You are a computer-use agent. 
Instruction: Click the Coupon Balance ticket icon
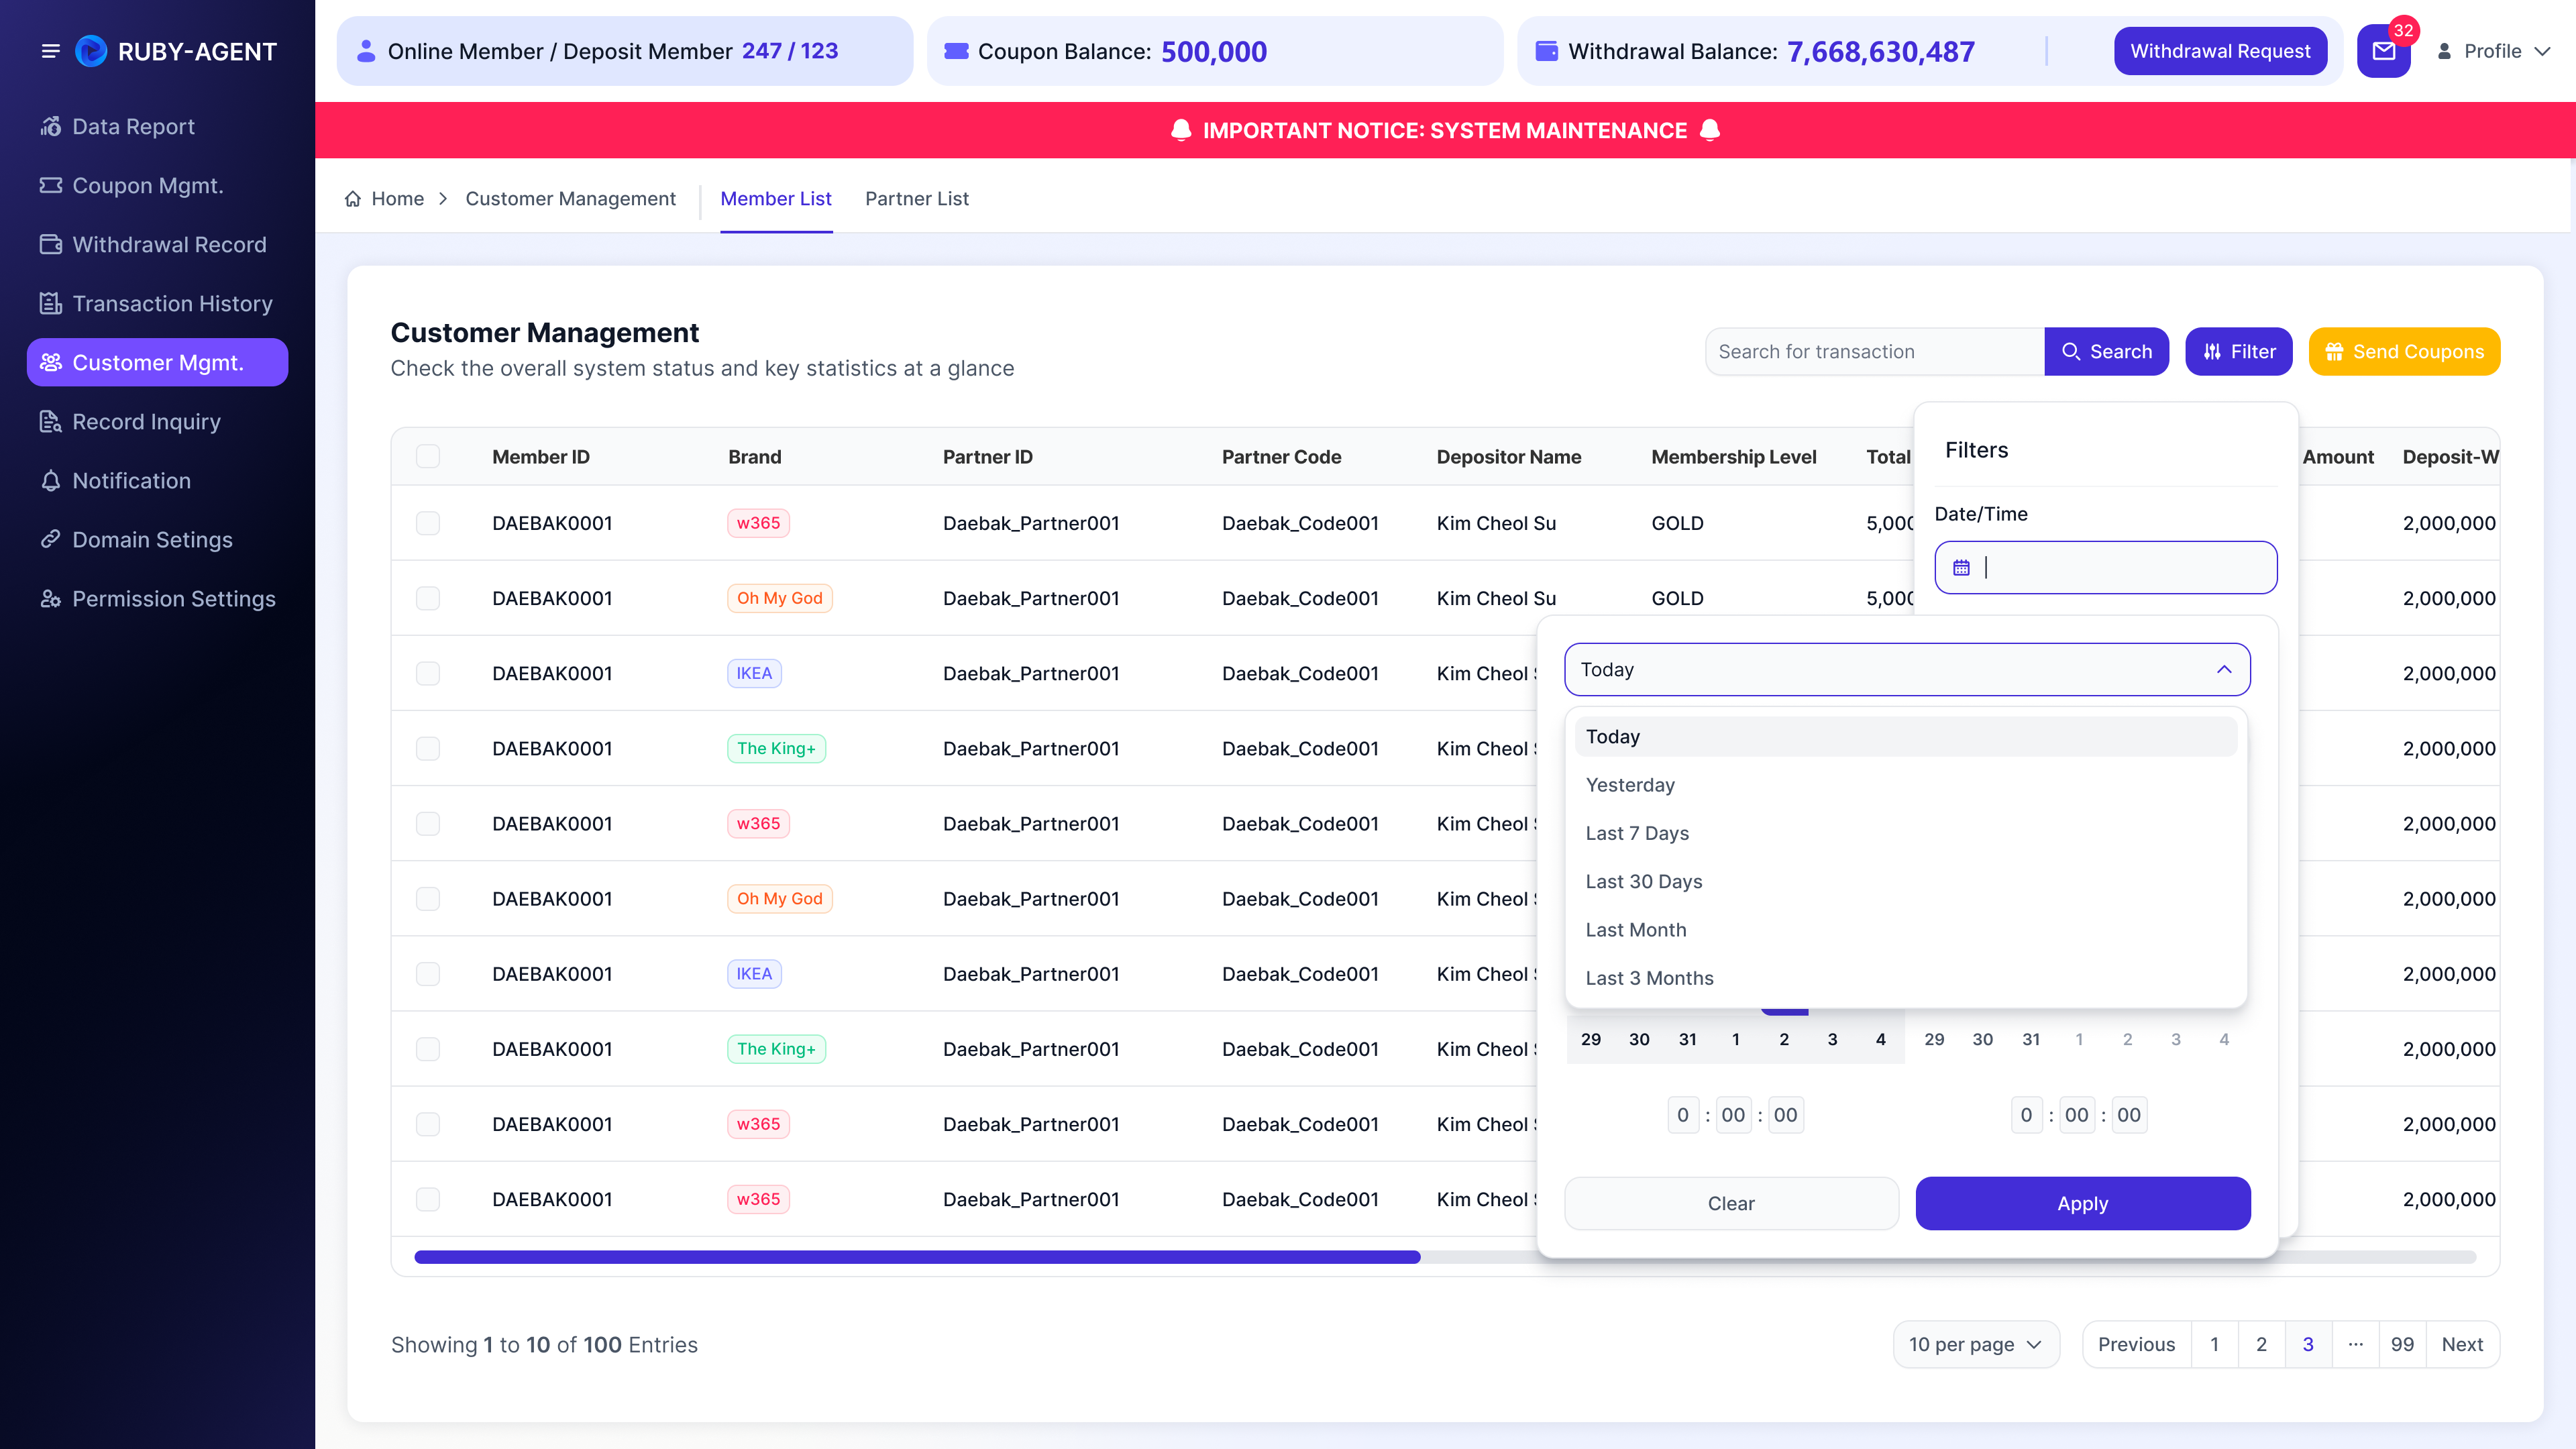point(956,51)
